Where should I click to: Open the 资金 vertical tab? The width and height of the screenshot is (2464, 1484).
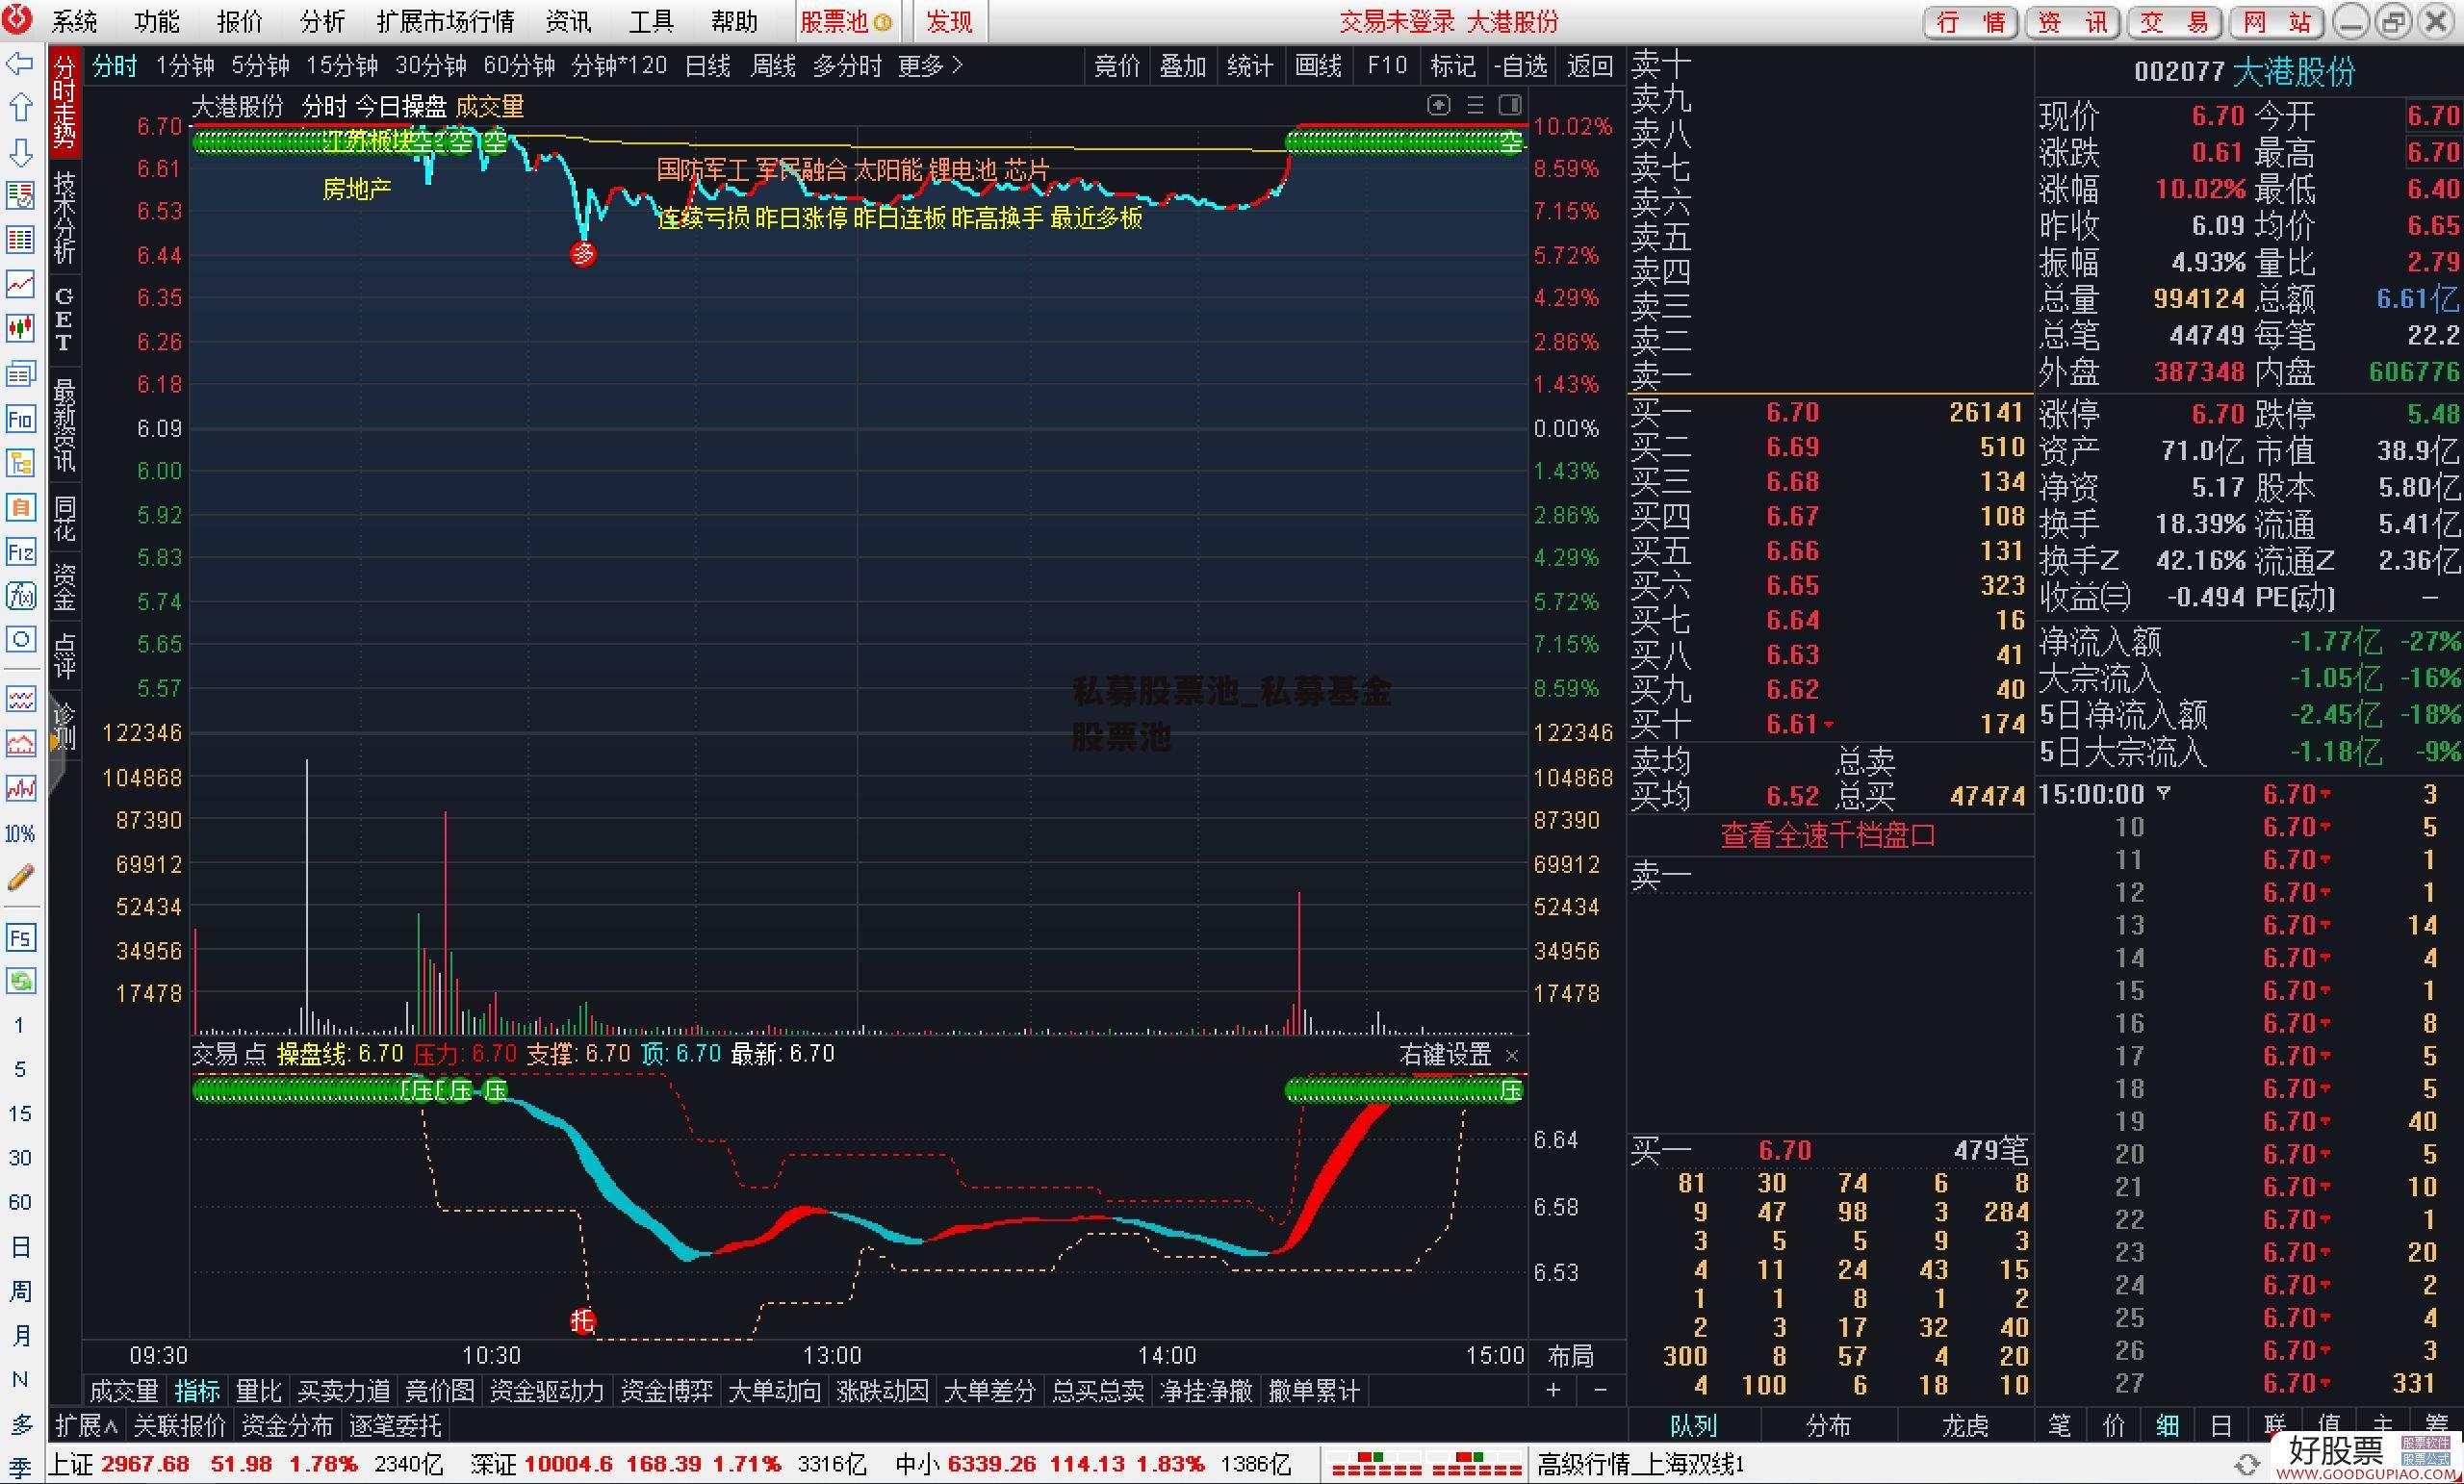(65, 587)
